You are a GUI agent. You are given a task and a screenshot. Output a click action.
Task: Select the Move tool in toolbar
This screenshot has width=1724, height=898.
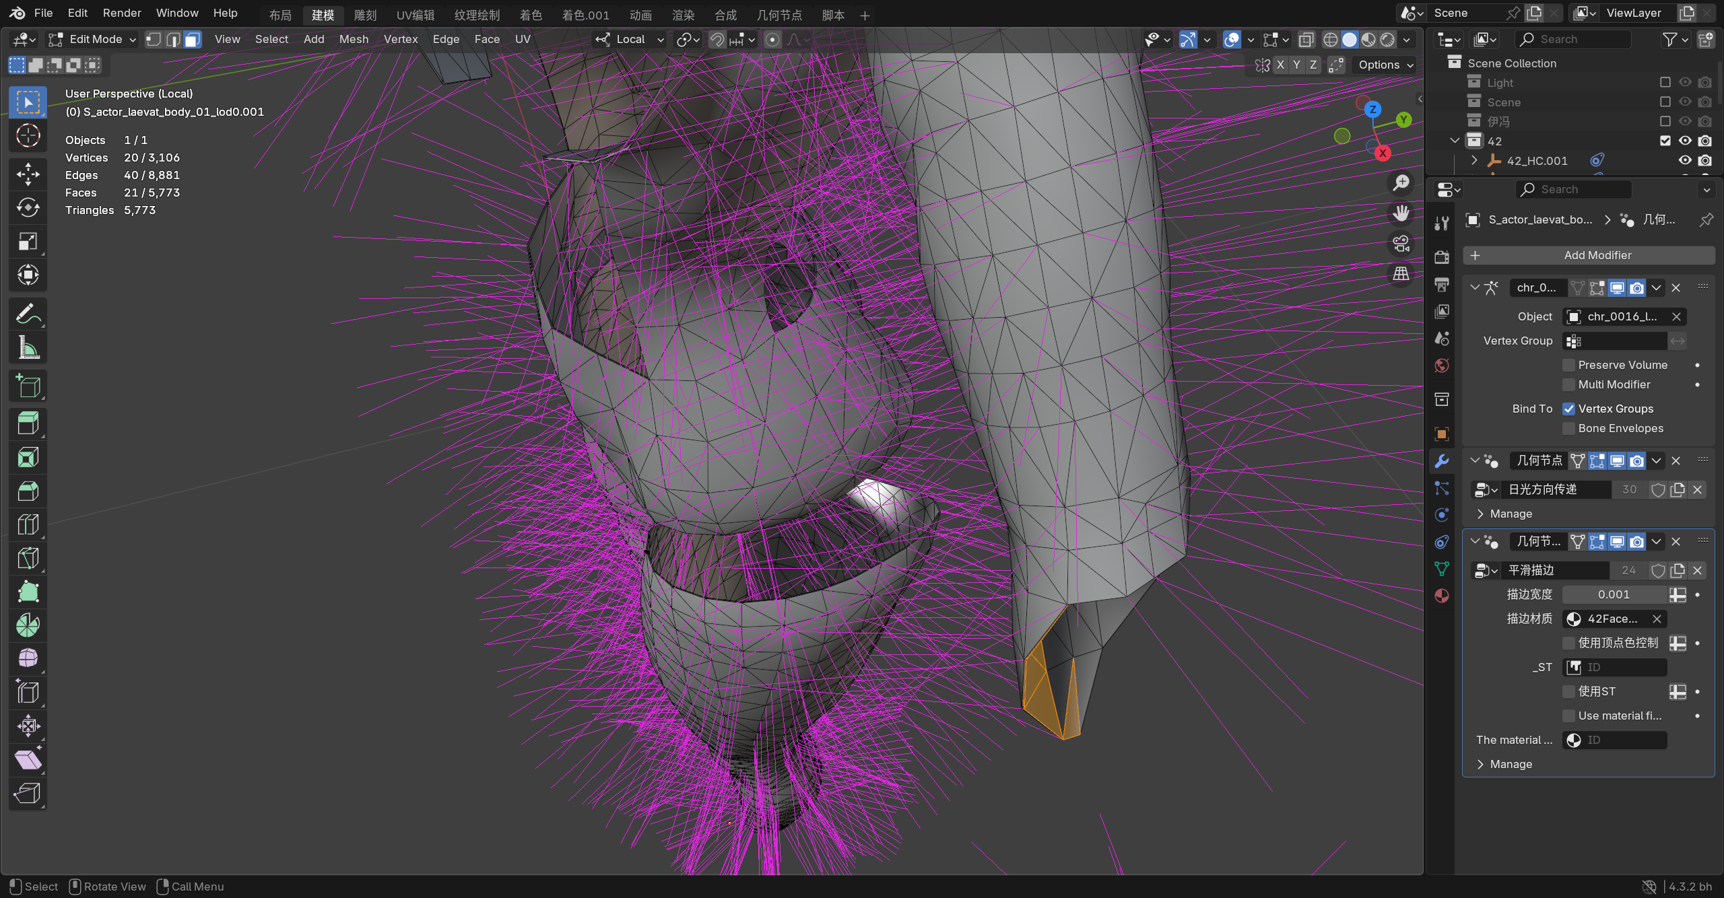pos(28,174)
